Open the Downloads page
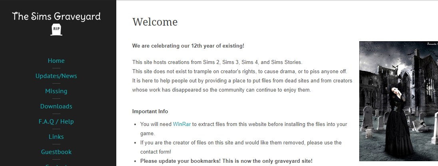The image size is (438, 166). pyautogui.click(x=56, y=106)
